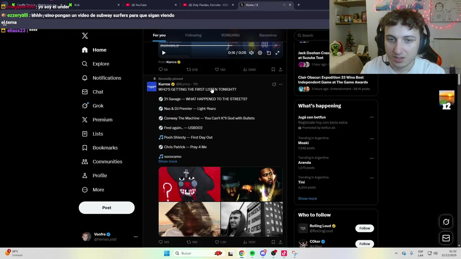Open Profile from the sidebar

point(94,176)
